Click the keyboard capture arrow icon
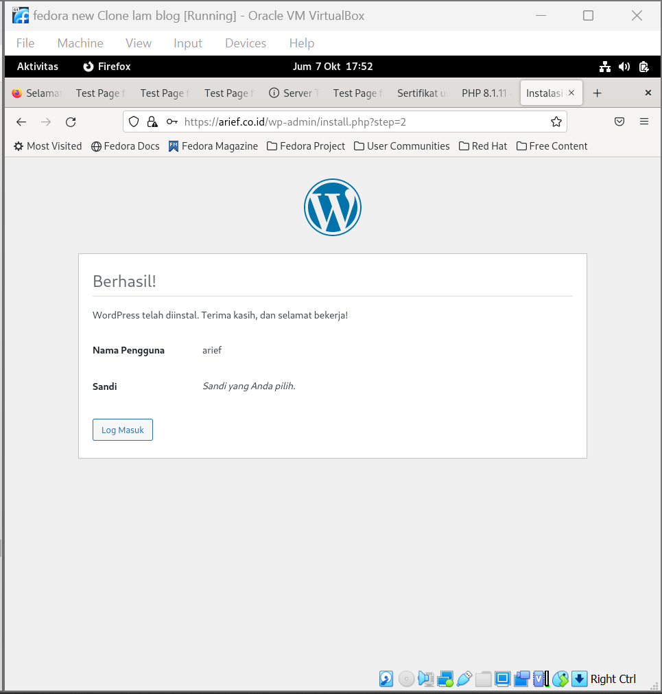The height and width of the screenshot is (694, 662). coord(579,678)
